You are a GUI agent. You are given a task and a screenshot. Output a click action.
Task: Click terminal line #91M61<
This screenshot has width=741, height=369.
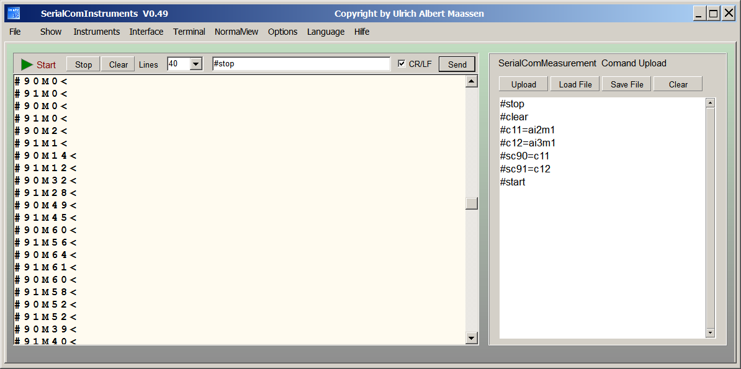(x=46, y=267)
